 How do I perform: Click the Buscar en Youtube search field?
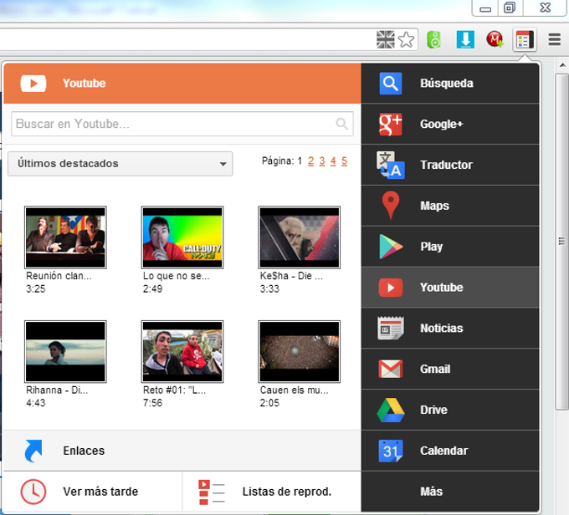pyautogui.click(x=182, y=124)
